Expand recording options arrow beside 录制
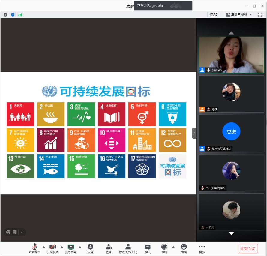The image size is (267, 256). [173, 247]
